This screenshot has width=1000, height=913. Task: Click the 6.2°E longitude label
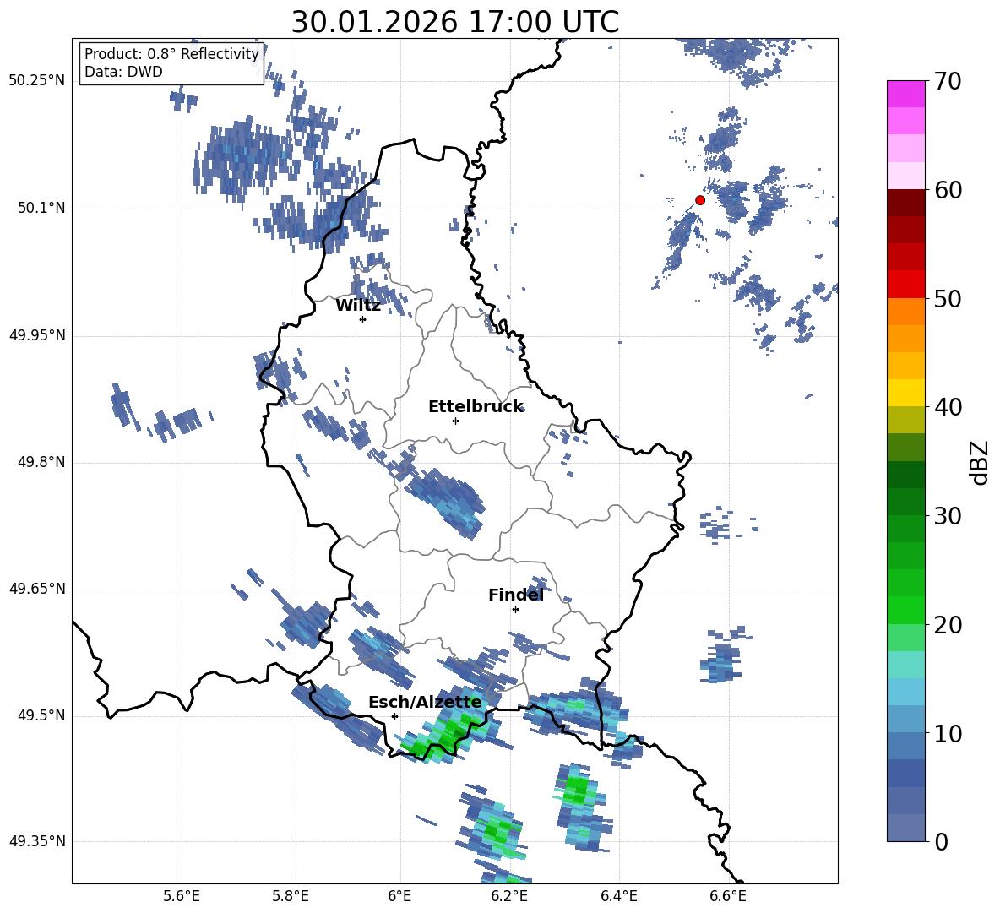pos(509,896)
